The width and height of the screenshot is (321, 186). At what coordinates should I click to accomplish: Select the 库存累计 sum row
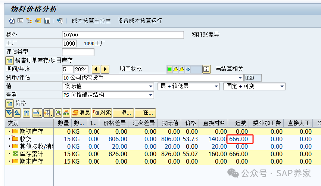pos(31,154)
